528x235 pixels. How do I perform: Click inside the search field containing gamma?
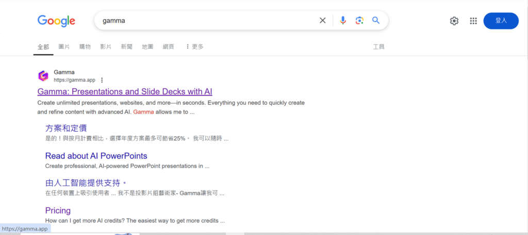[x=206, y=21]
